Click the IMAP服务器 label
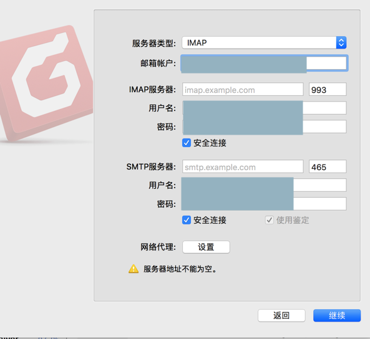 click(x=152, y=90)
